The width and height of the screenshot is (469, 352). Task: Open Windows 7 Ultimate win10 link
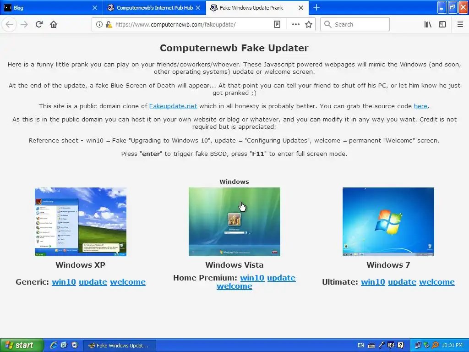click(x=373, y=282)
